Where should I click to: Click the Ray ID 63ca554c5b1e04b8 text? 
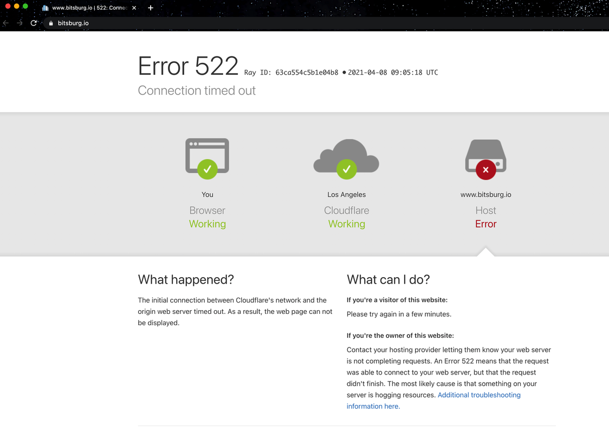291,73
